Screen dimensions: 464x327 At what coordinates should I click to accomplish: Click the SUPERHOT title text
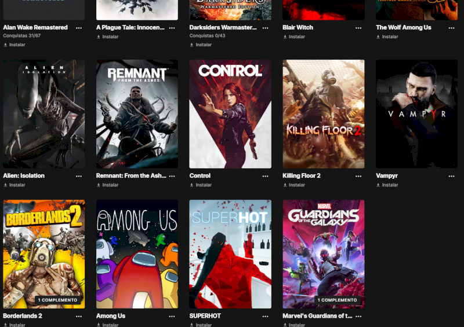(x=205, y=316)
